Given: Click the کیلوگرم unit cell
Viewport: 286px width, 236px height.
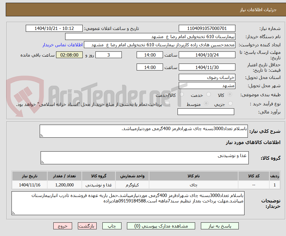Looking at the screenshot, I should click(x=132, y=185).
